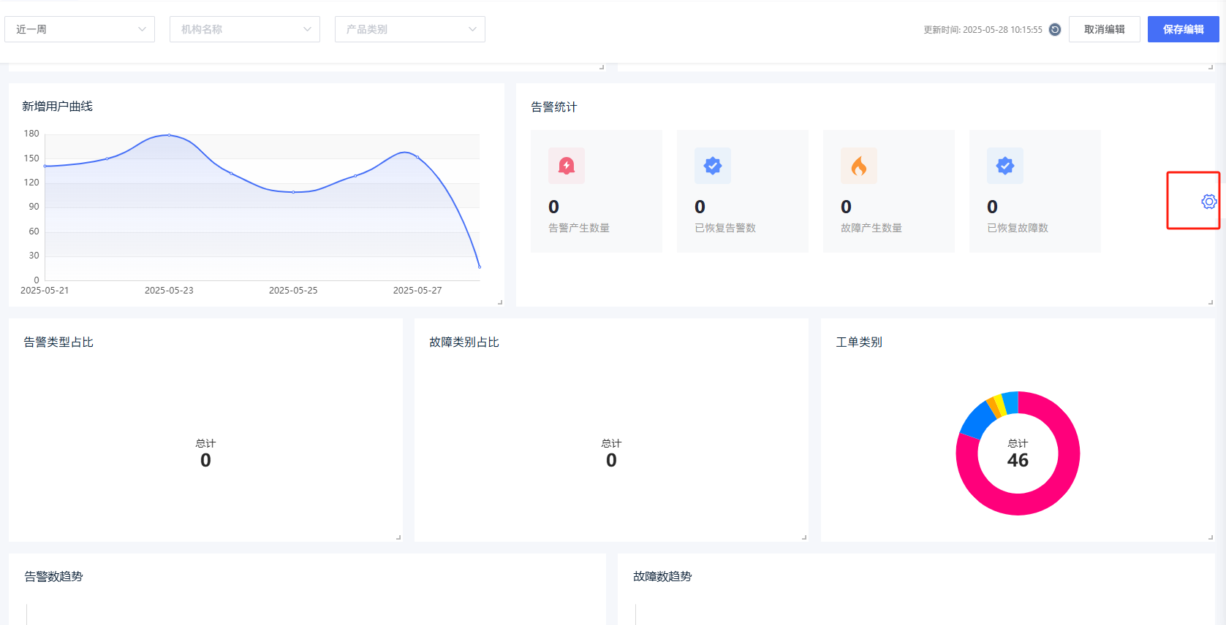Screen dimensions: 1226x625
Task: Click the resize handle of 告警统计 panel
Action: 1211,302
